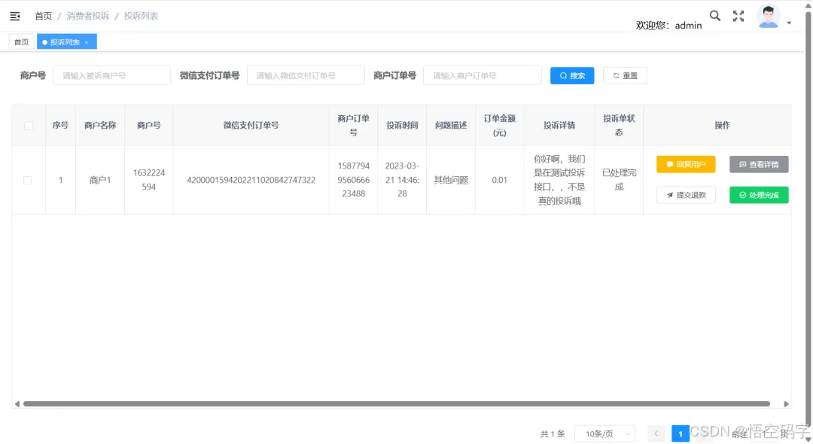Click the 回复用户 button

point(686,164)
